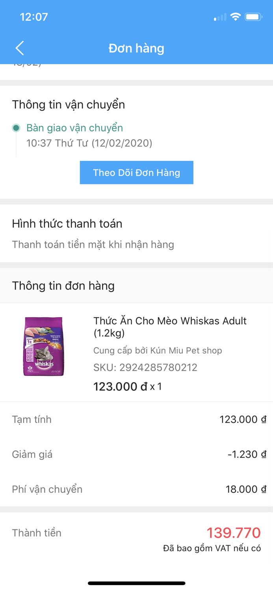Tap the Wi-Fi icon in status bar
273x591 pixels.
click(236, 17)
